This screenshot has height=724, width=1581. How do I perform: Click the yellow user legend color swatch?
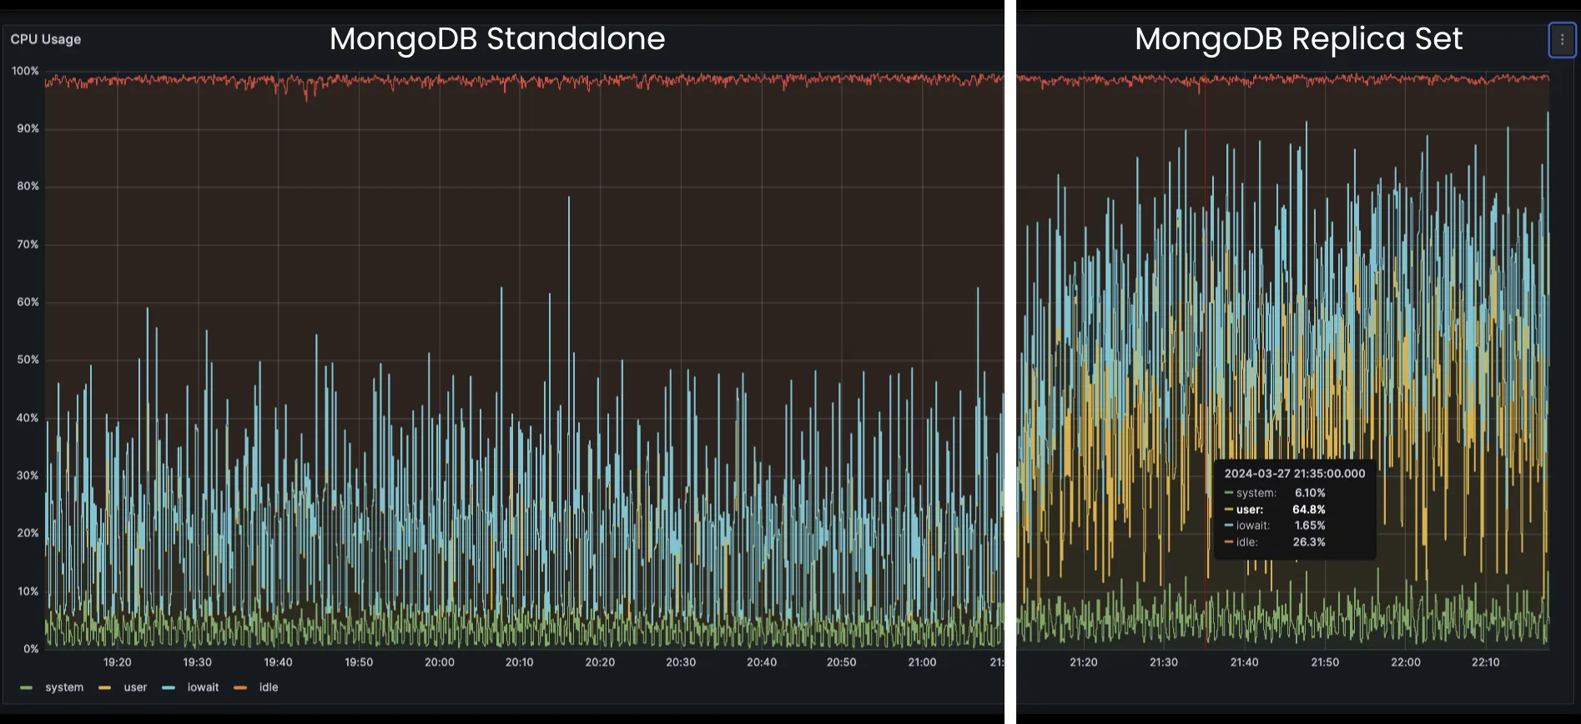[104, 687]
